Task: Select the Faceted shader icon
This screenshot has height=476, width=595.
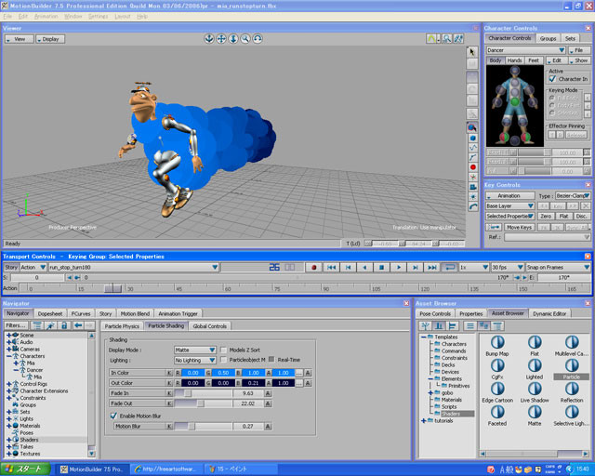Action: click(497, 416)
